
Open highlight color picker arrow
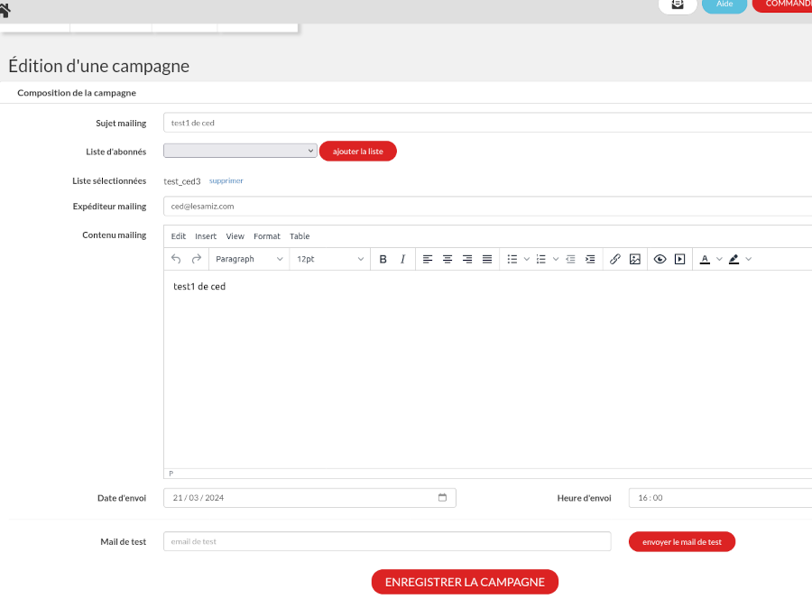pos(748,259)
